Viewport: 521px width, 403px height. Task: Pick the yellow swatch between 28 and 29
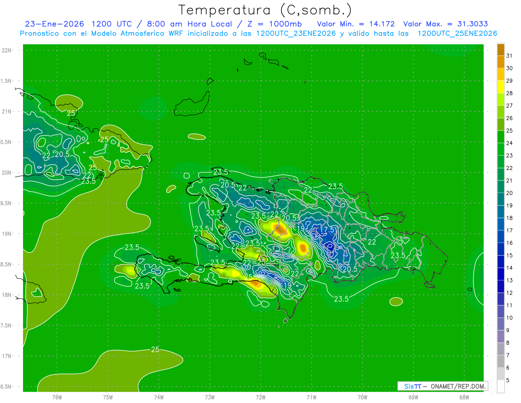(x=501, y=87)
